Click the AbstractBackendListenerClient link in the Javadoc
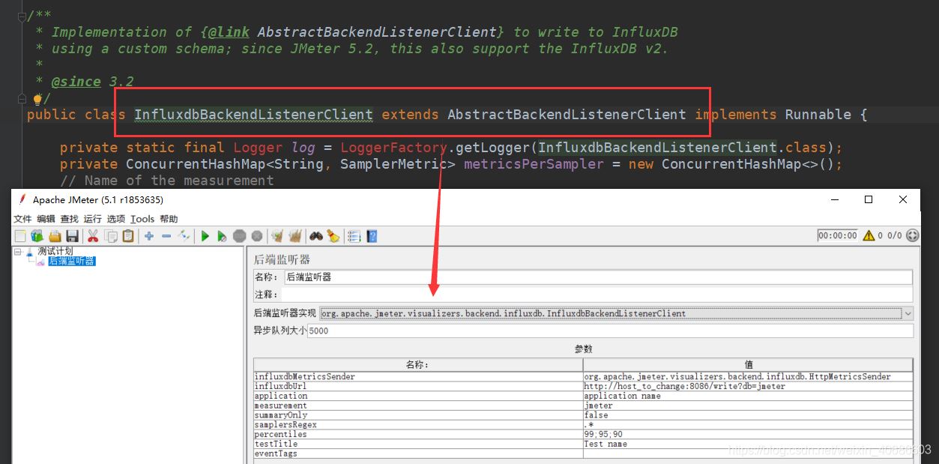The width and height of the screenshot is (939, 464). coord(377,32)
